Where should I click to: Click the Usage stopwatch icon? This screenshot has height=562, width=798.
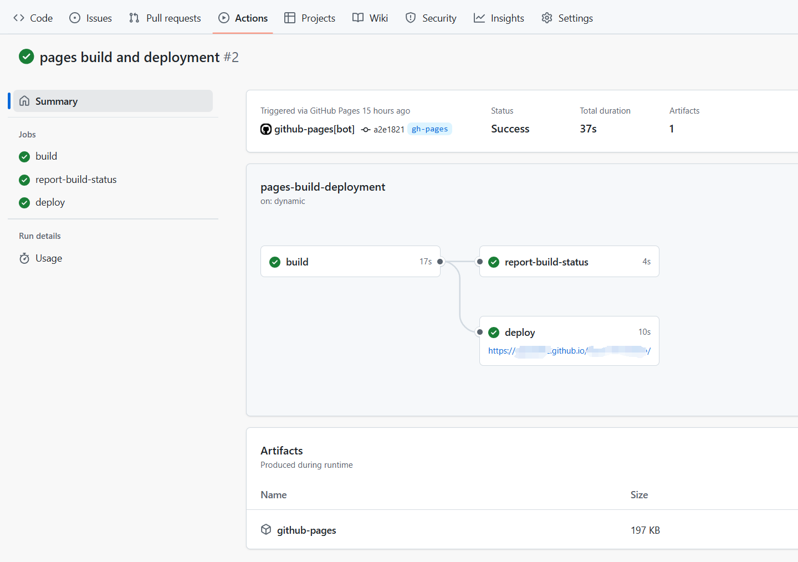click(x=24, y=258)
